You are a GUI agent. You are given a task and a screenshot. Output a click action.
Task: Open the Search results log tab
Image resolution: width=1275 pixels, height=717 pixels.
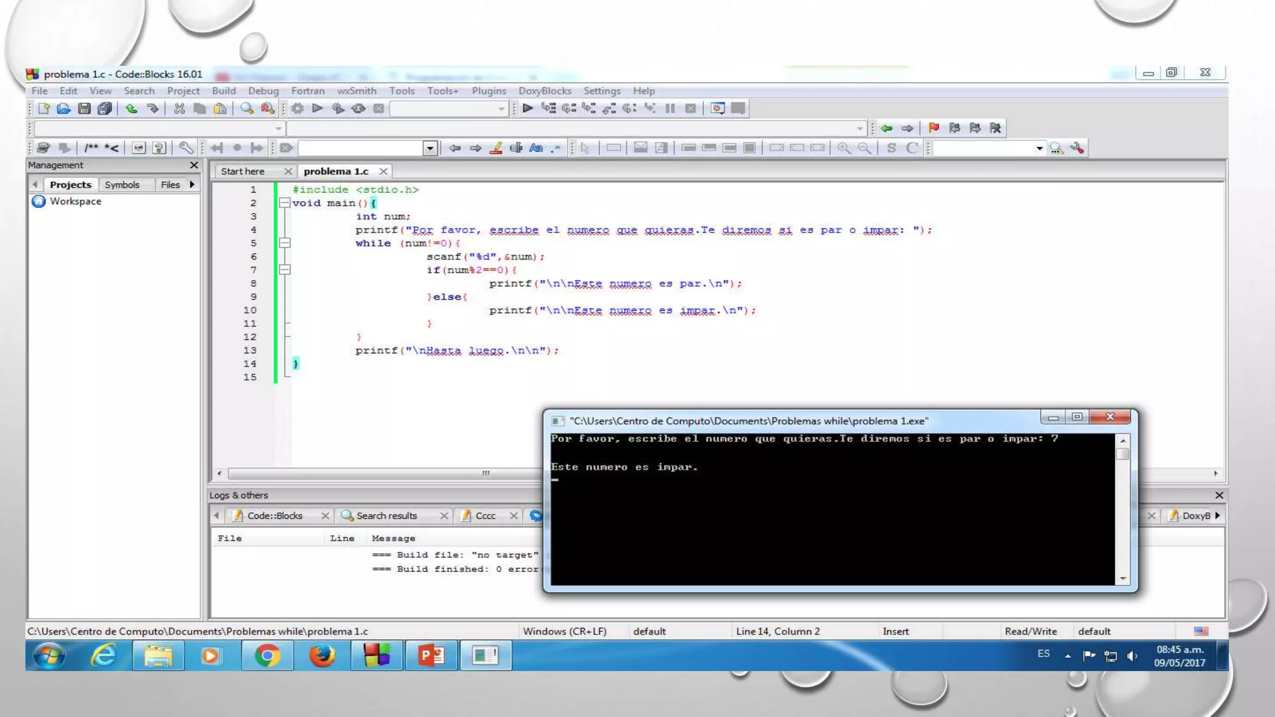pyautogui.click(x=386, y=516)
